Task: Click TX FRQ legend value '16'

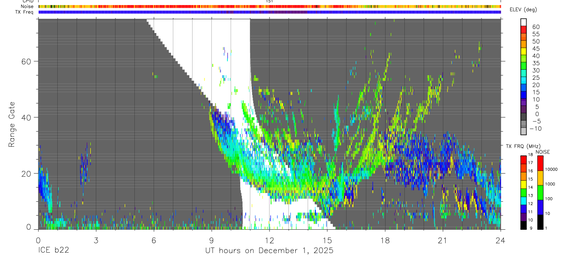Action: click(530, 171)
